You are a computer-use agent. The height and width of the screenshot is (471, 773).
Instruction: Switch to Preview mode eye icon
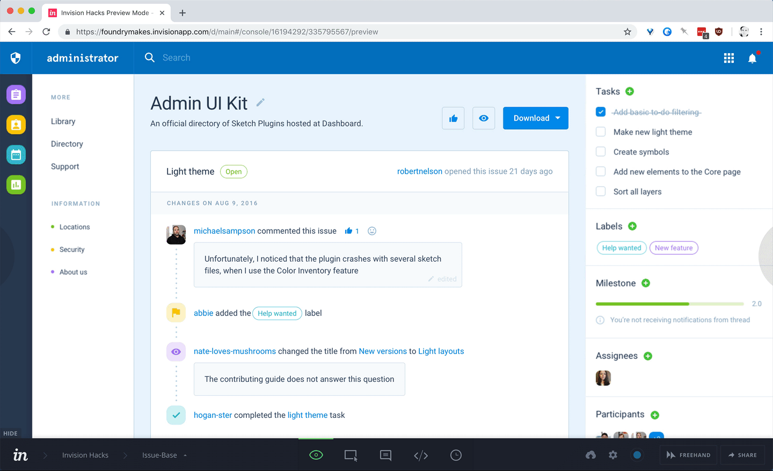316,455
